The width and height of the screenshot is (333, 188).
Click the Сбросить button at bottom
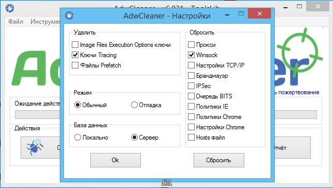click(x=219, y=160)
